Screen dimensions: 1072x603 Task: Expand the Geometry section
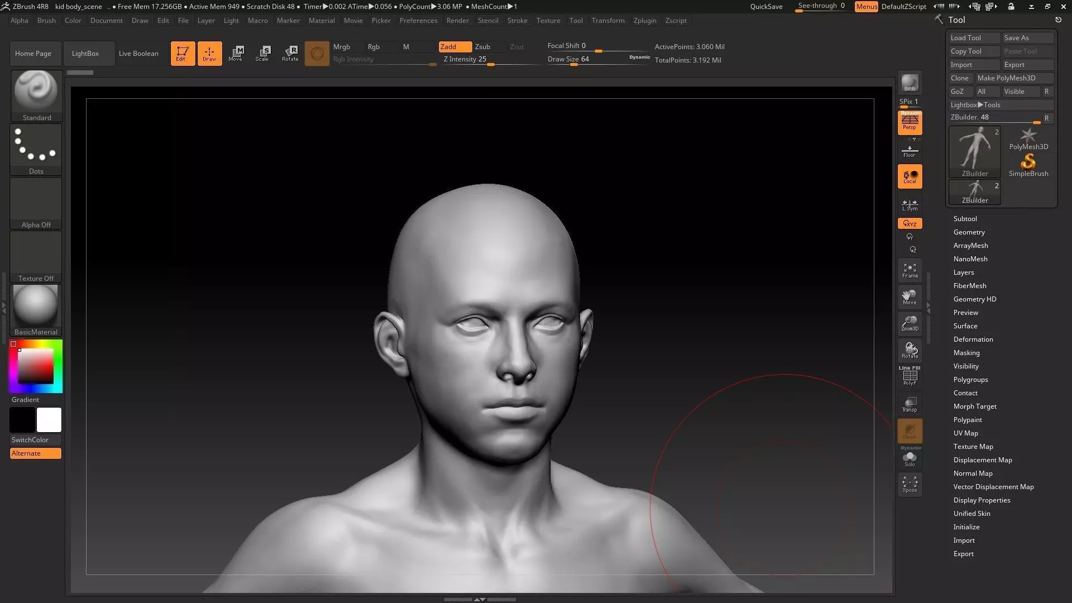tap(969, 232)
